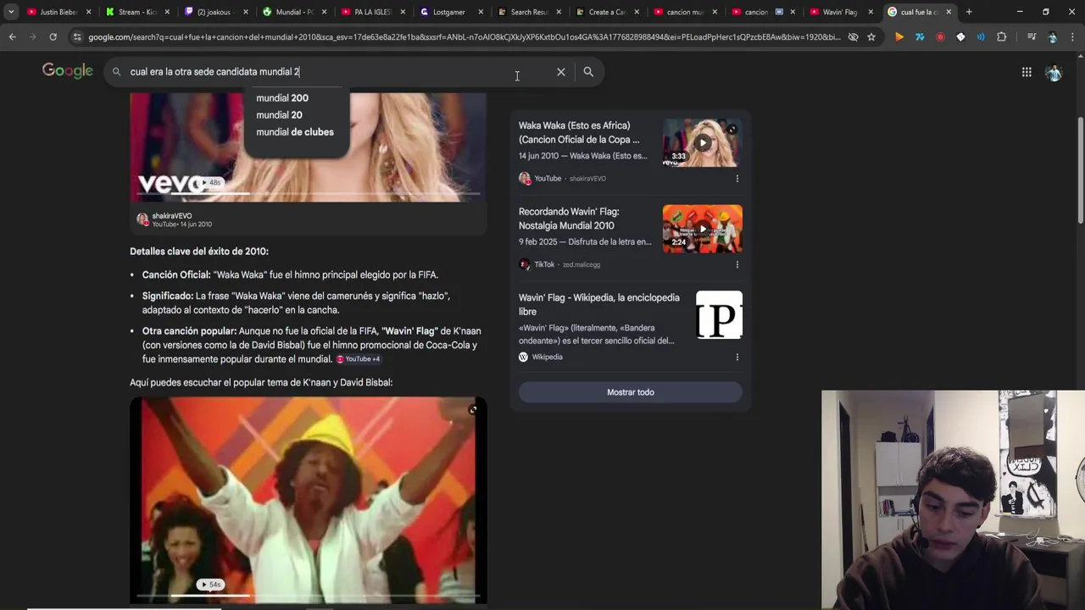Screen dimensions: 1085x610
Task: Close the Justin Bieber tab
Action: coord(88,12)
